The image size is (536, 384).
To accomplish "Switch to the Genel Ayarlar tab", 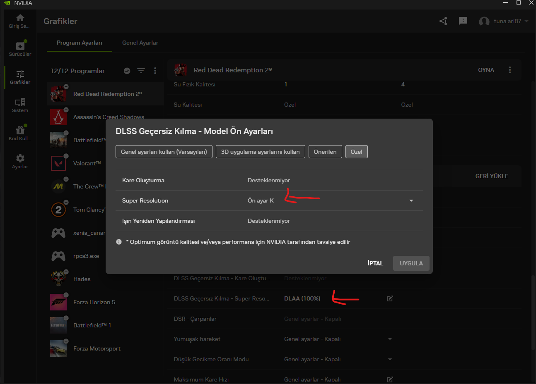I will [140, 43].
